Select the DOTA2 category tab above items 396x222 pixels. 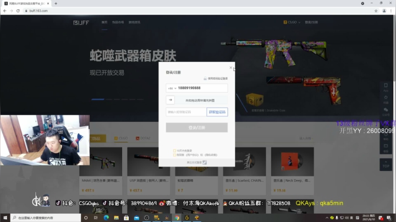[143, 138]
